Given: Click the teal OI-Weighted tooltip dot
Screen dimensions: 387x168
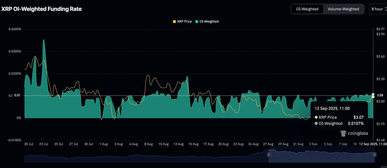Looking at the screenshot, I should pyautogui.click(x=316, y=124).
